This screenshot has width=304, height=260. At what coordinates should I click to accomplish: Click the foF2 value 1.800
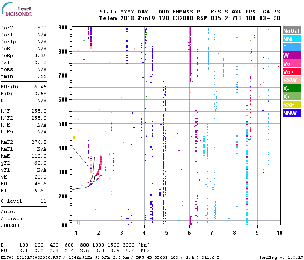point(39,28)
